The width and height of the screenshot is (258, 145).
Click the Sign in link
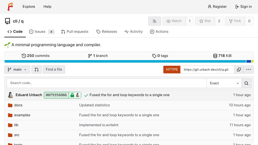pos(243,6)
